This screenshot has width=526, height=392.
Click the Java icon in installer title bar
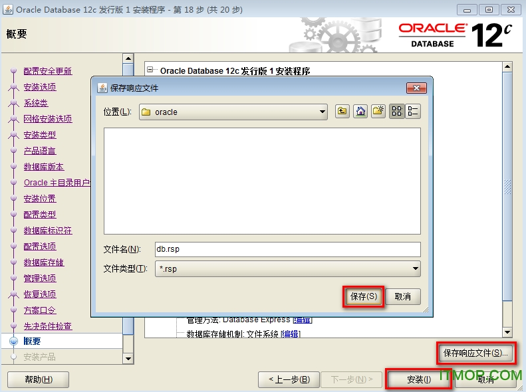coord(7,9)
